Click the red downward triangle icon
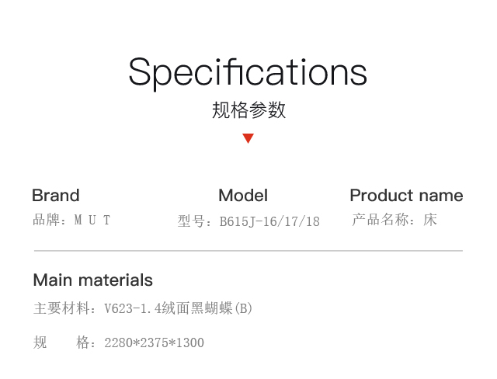Screen dimensions: 497x379 click(248, 138)
